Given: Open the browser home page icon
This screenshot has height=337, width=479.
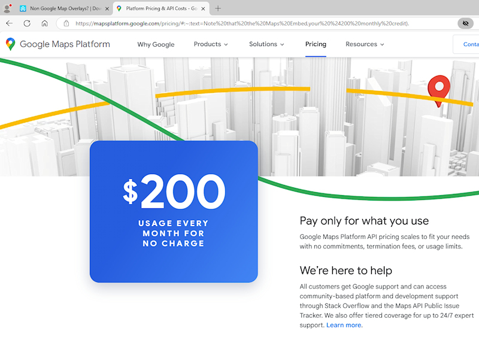Looking at the screenshot, I should (44, 23).
